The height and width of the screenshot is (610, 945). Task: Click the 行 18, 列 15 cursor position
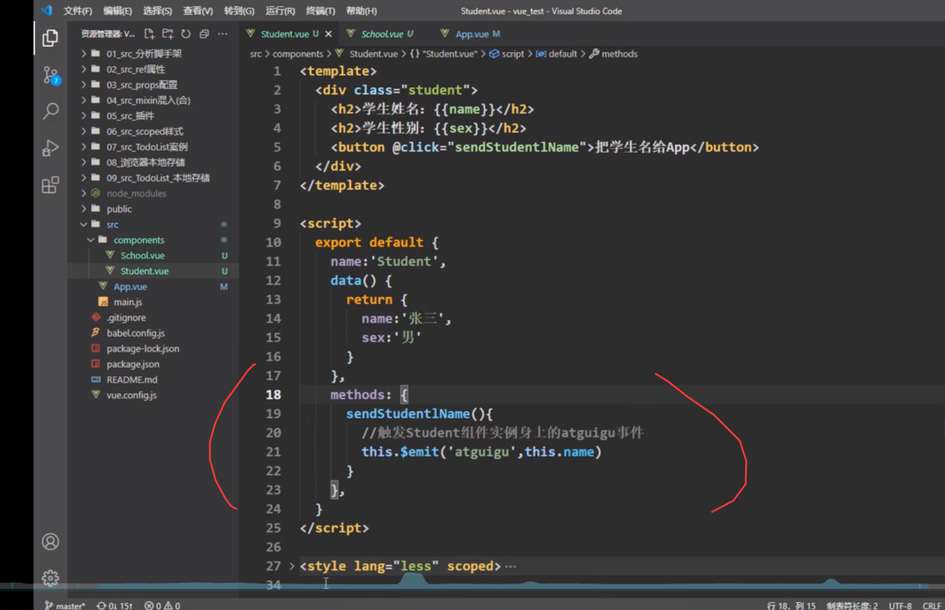point(791,605)
